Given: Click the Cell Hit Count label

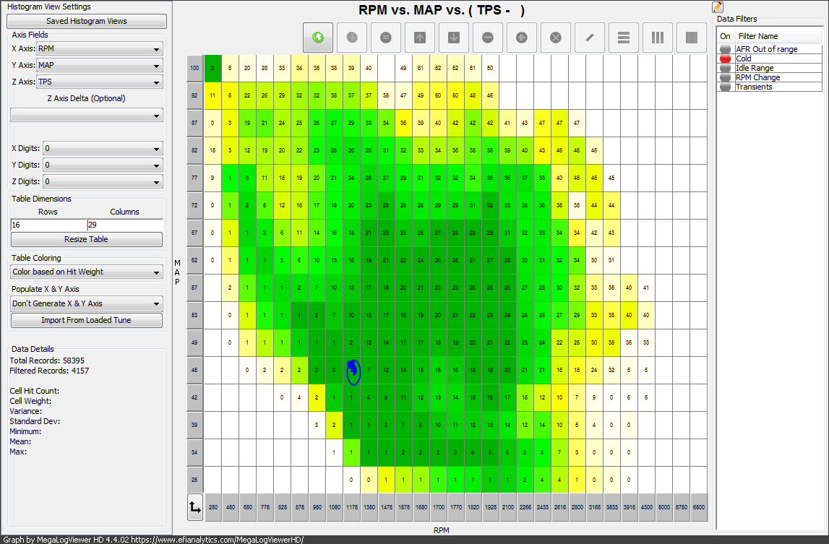Looking at the screenshot, I should point(35,392).
